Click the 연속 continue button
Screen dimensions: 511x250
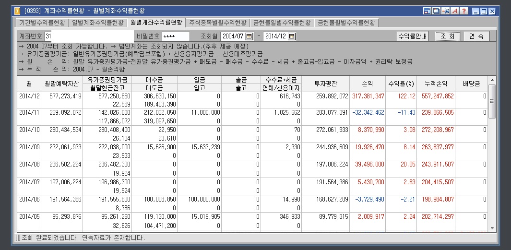[x=477, y=36]
